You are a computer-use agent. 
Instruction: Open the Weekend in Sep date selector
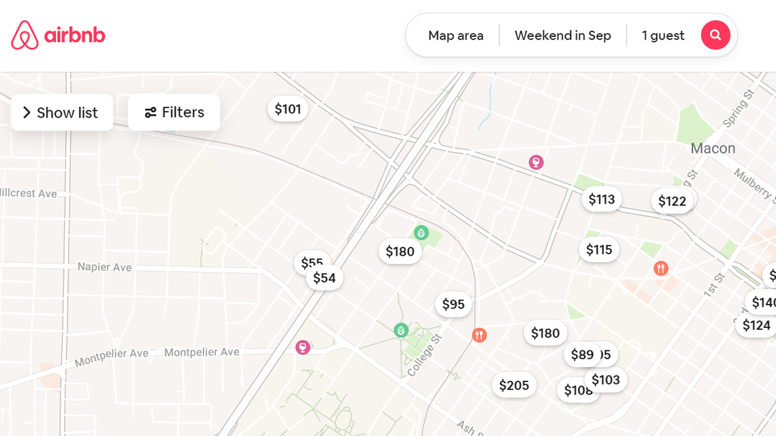(563, 35)
